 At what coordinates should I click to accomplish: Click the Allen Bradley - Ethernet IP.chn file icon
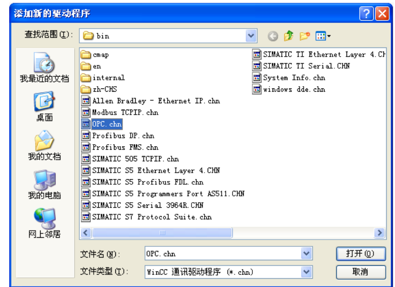(x=86, y=101)
